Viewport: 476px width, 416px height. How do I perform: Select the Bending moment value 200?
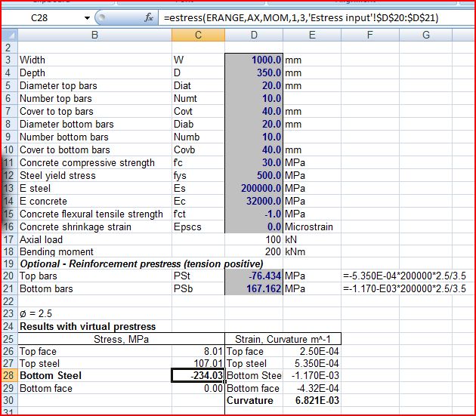pos(254,251)
